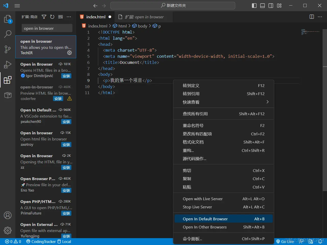The width and height of the screenshot is (327, 245).
Task: Expand the p breadcrumb segment
Action: point(157,26)
